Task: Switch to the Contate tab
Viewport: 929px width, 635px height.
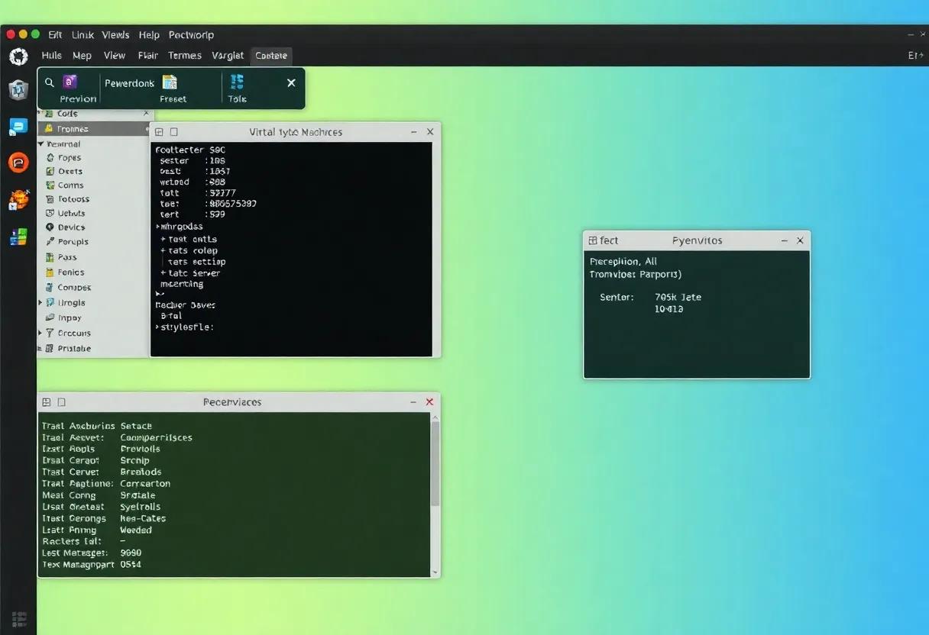Action: pos(271,56)
